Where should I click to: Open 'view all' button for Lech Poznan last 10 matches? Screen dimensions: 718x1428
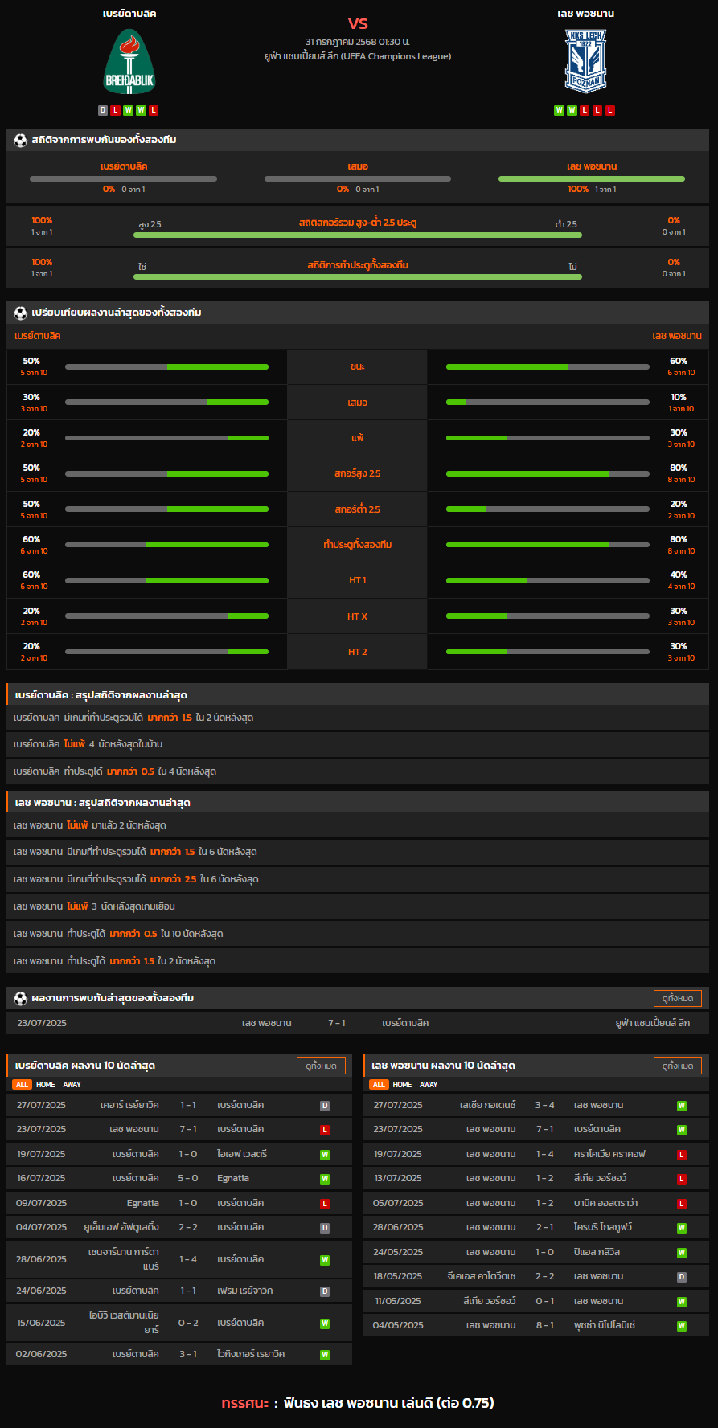(x=678, y=1066)
